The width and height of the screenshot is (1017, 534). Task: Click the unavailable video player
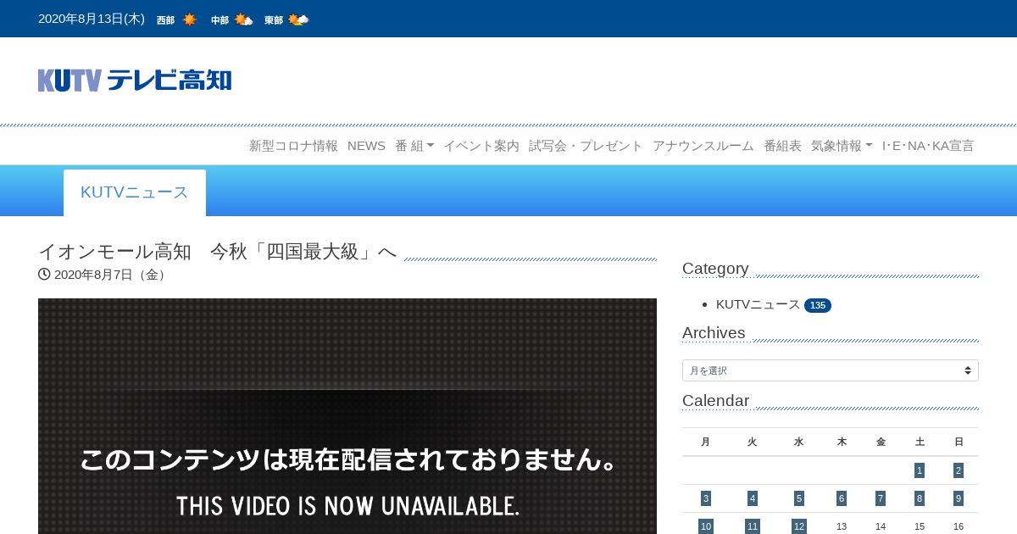click(347, 416)
